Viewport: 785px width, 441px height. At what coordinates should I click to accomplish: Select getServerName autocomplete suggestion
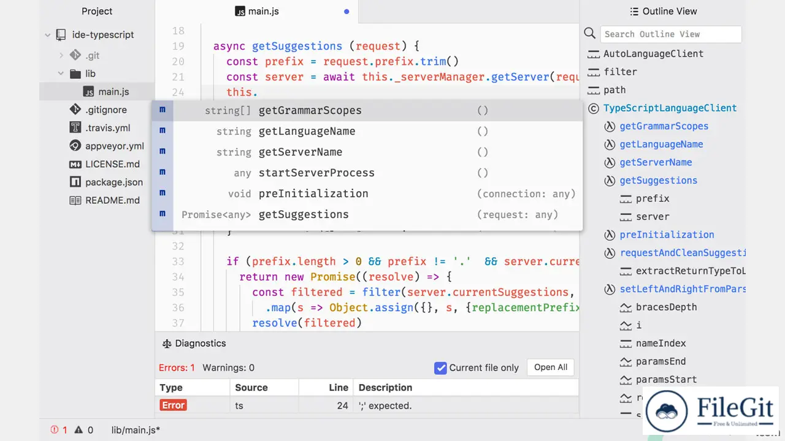[x=367, y=152]
